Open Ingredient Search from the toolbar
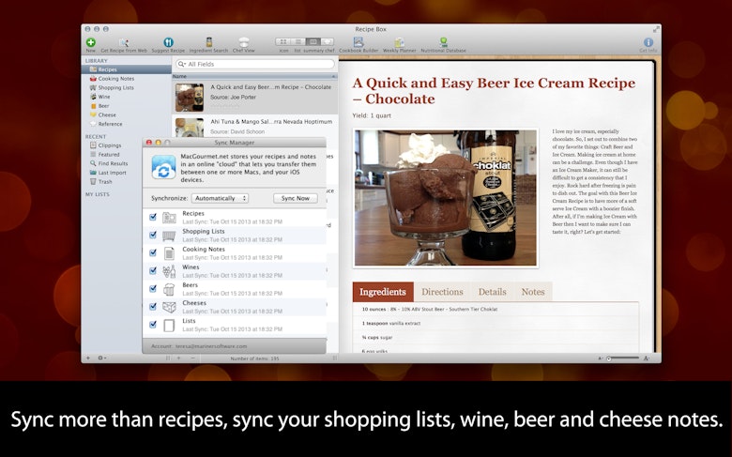 pos(208,45)
